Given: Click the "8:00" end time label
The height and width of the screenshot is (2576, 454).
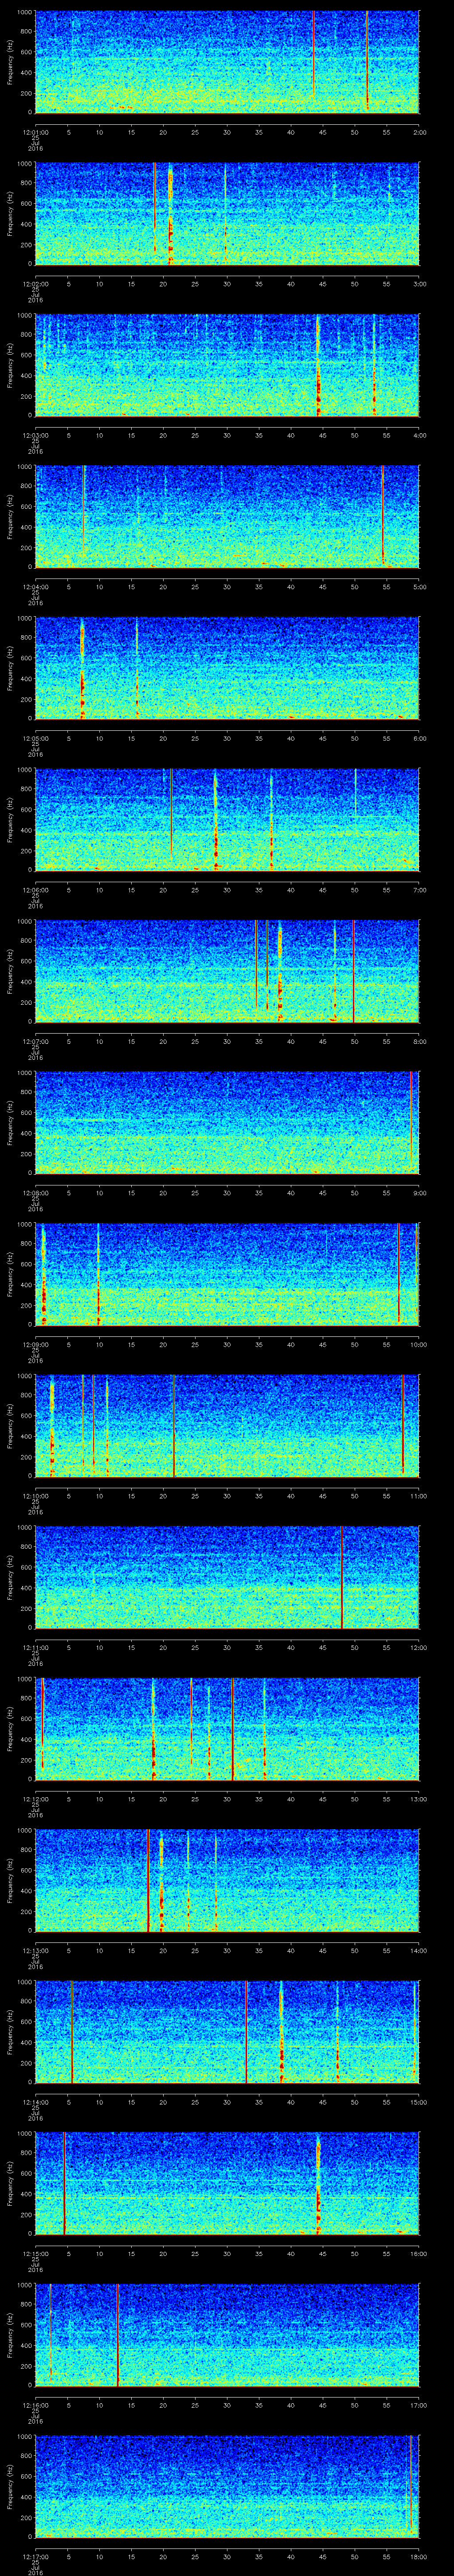Looking at the screenshot, I should 419,1041.
